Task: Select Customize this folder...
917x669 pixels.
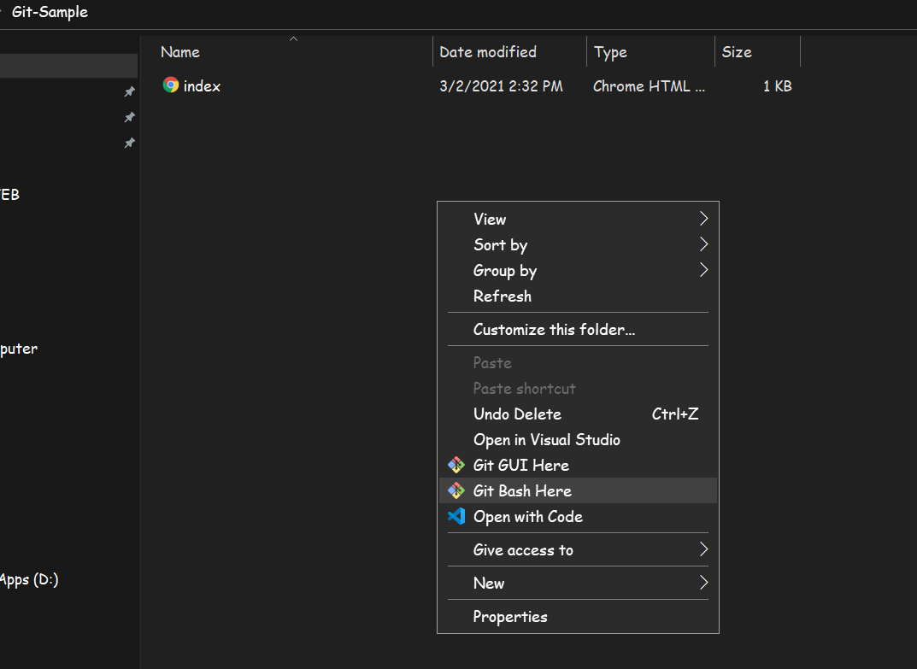Action: [x=578, y=329]
